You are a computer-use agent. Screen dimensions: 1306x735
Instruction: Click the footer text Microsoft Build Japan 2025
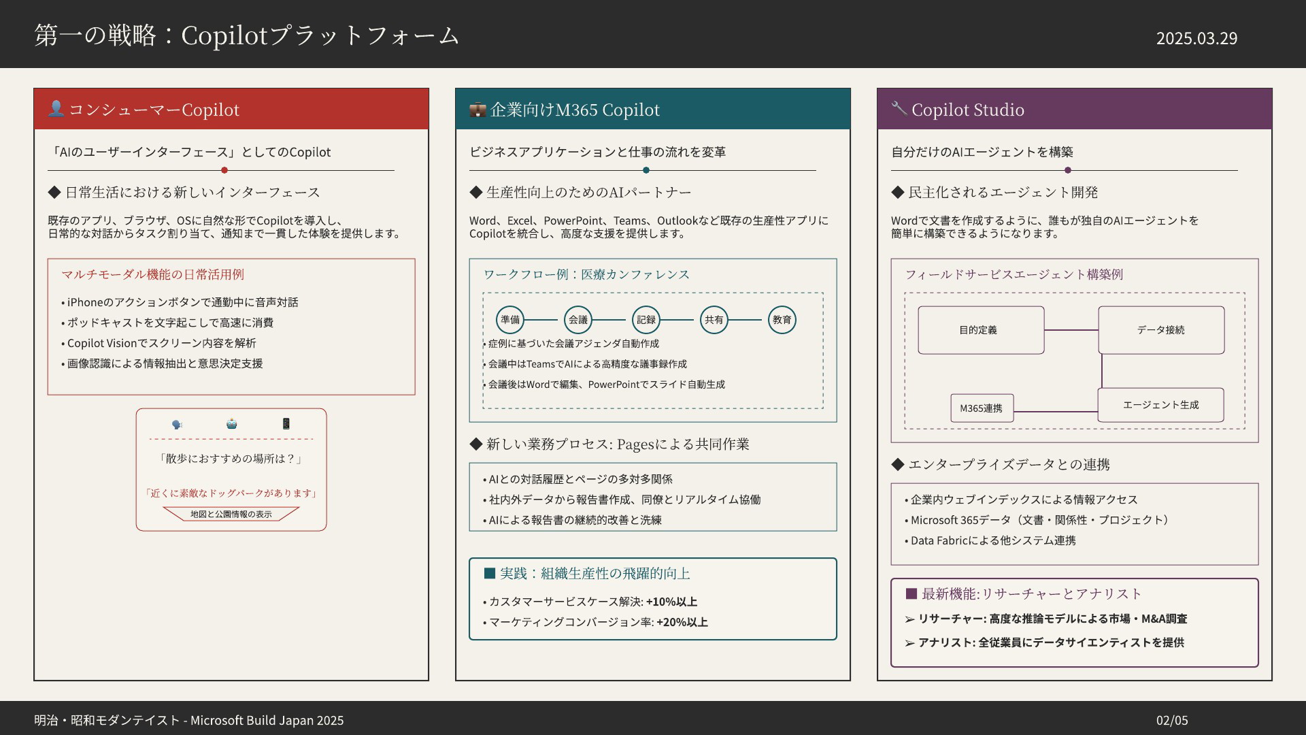click(x=267, y=720)
